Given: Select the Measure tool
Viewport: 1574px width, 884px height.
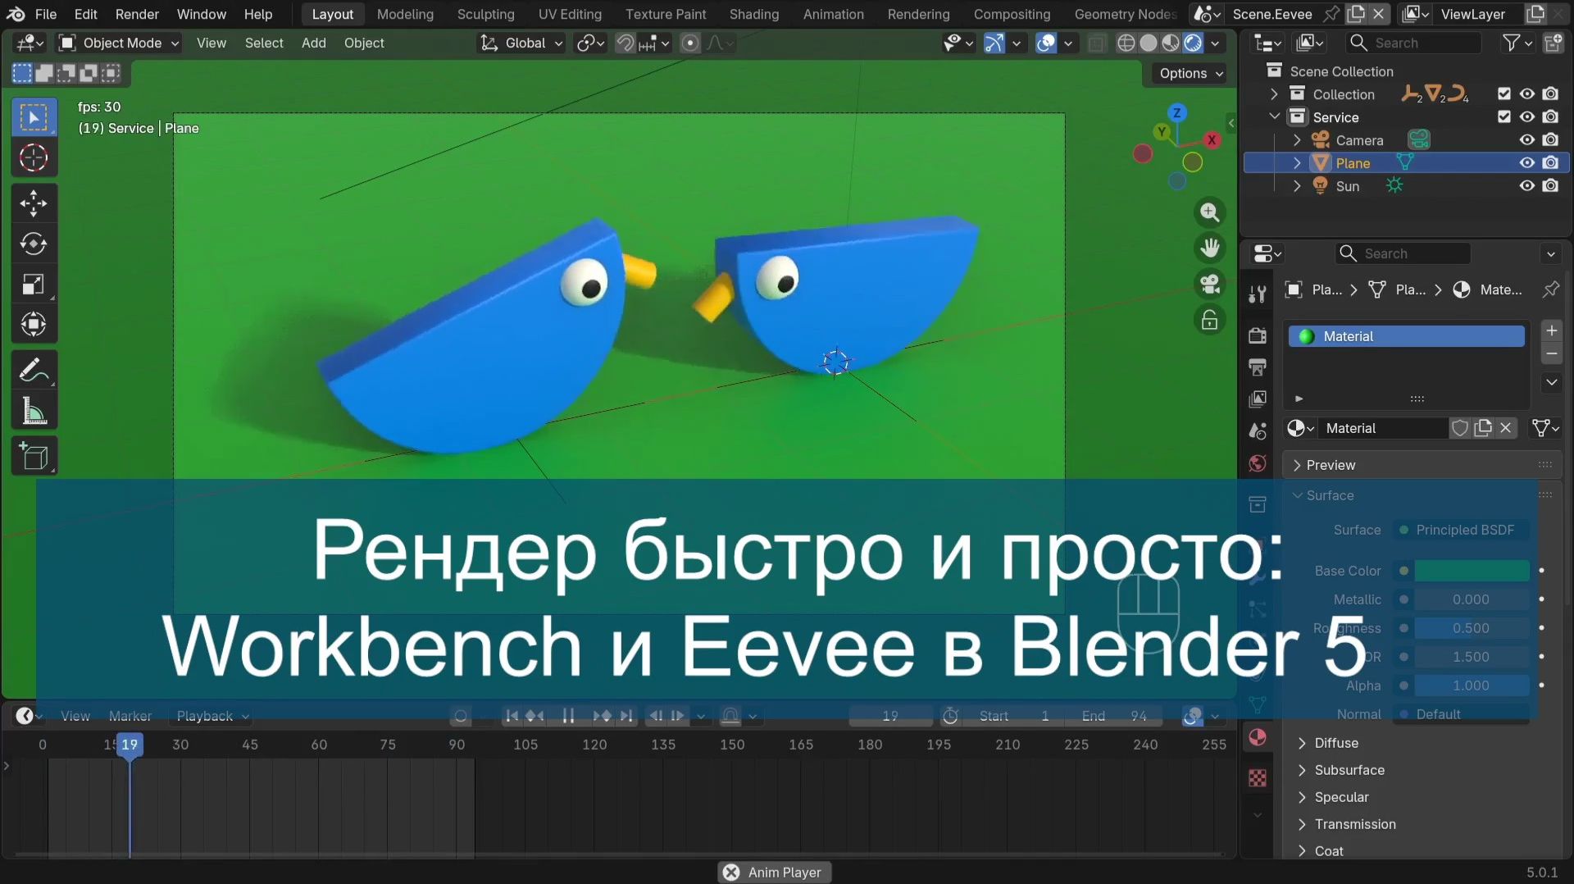Looking at the screenshot, I should (x=34, y=411).
